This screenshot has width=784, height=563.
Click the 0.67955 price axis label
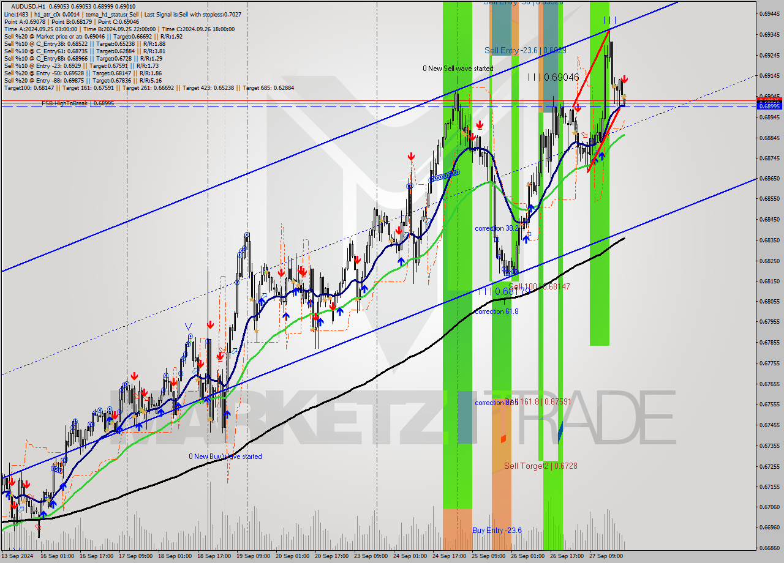[770, 322]
